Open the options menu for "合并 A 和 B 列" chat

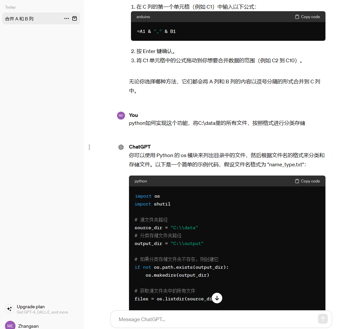(x=67, y=18)
